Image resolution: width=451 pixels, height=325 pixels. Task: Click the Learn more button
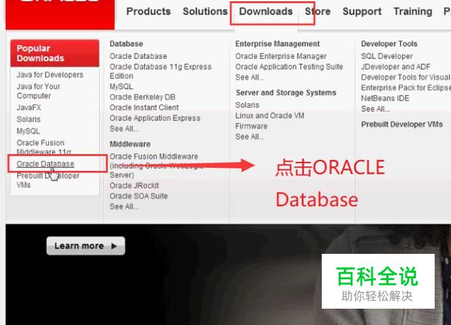pos(86,246)
